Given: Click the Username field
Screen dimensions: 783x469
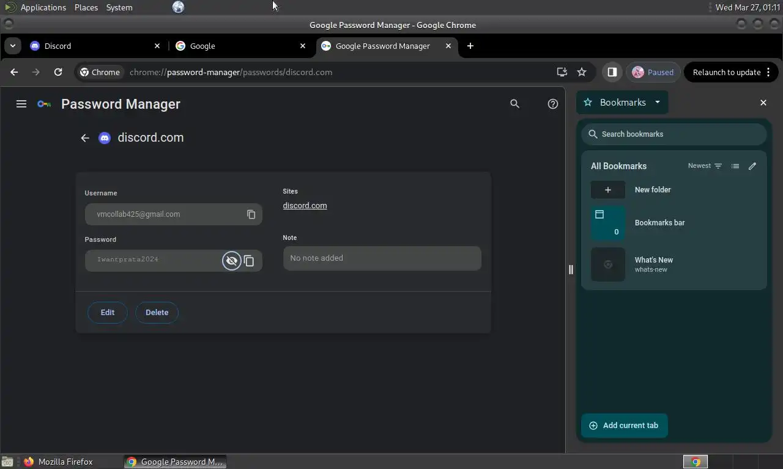Looking at the screenshot, I should [x=173, y=214].
